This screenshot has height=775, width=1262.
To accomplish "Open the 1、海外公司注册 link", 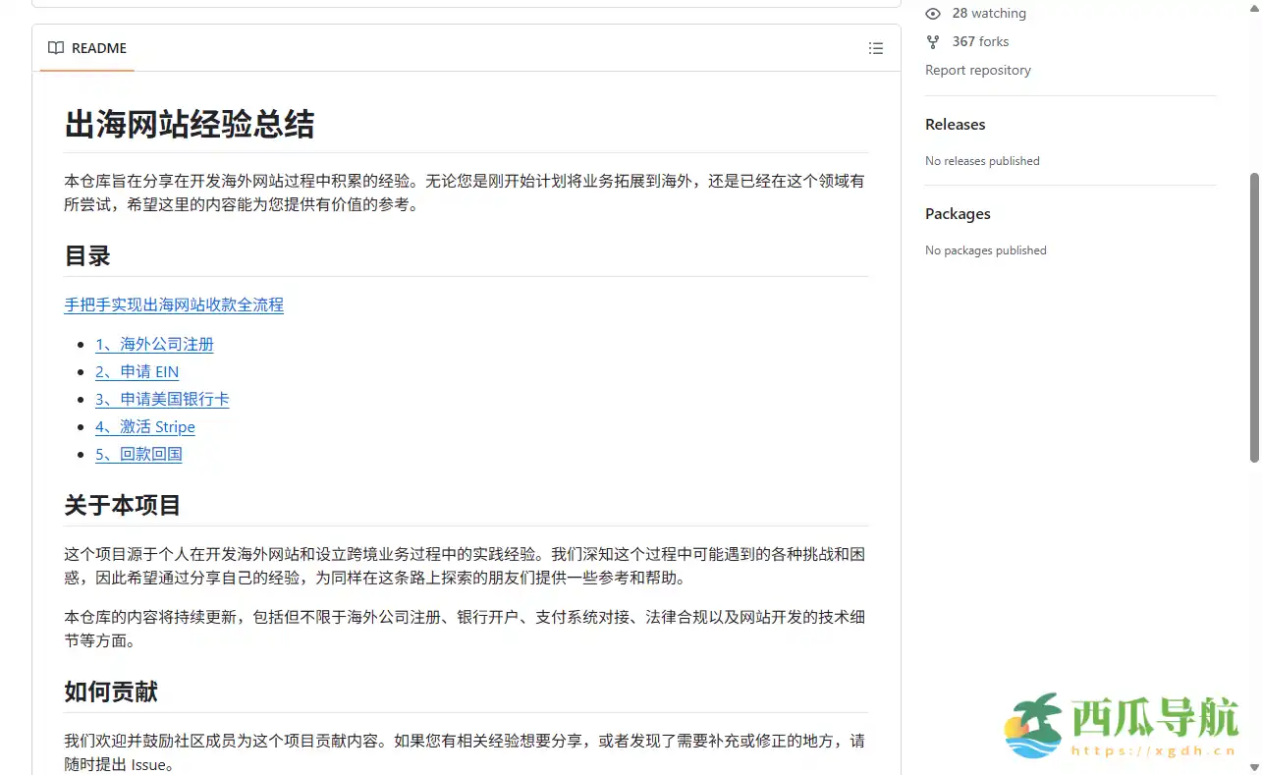I will (x=153, y=344).
